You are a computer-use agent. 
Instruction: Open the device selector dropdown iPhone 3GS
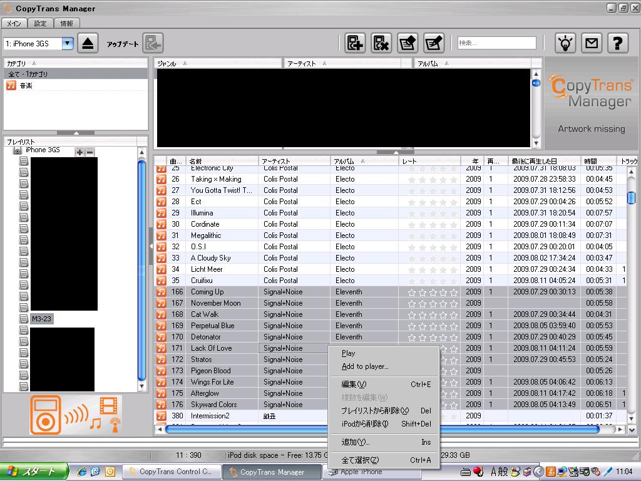pos(68,43)
